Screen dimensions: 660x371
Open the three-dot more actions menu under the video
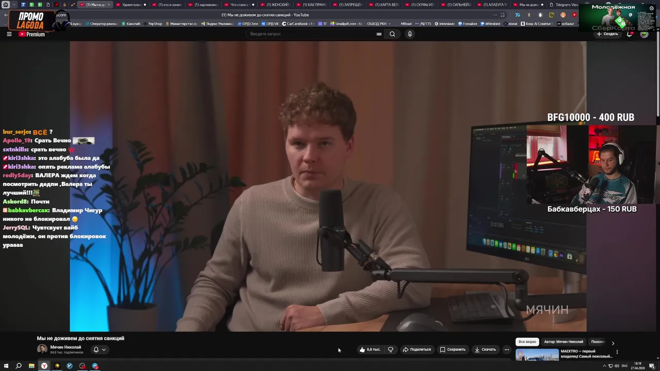point(506,349)
